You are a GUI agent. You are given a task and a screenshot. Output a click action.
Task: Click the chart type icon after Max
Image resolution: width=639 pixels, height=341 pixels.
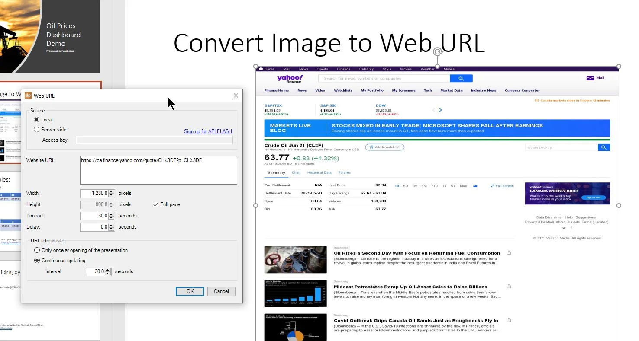pos(475,186)
